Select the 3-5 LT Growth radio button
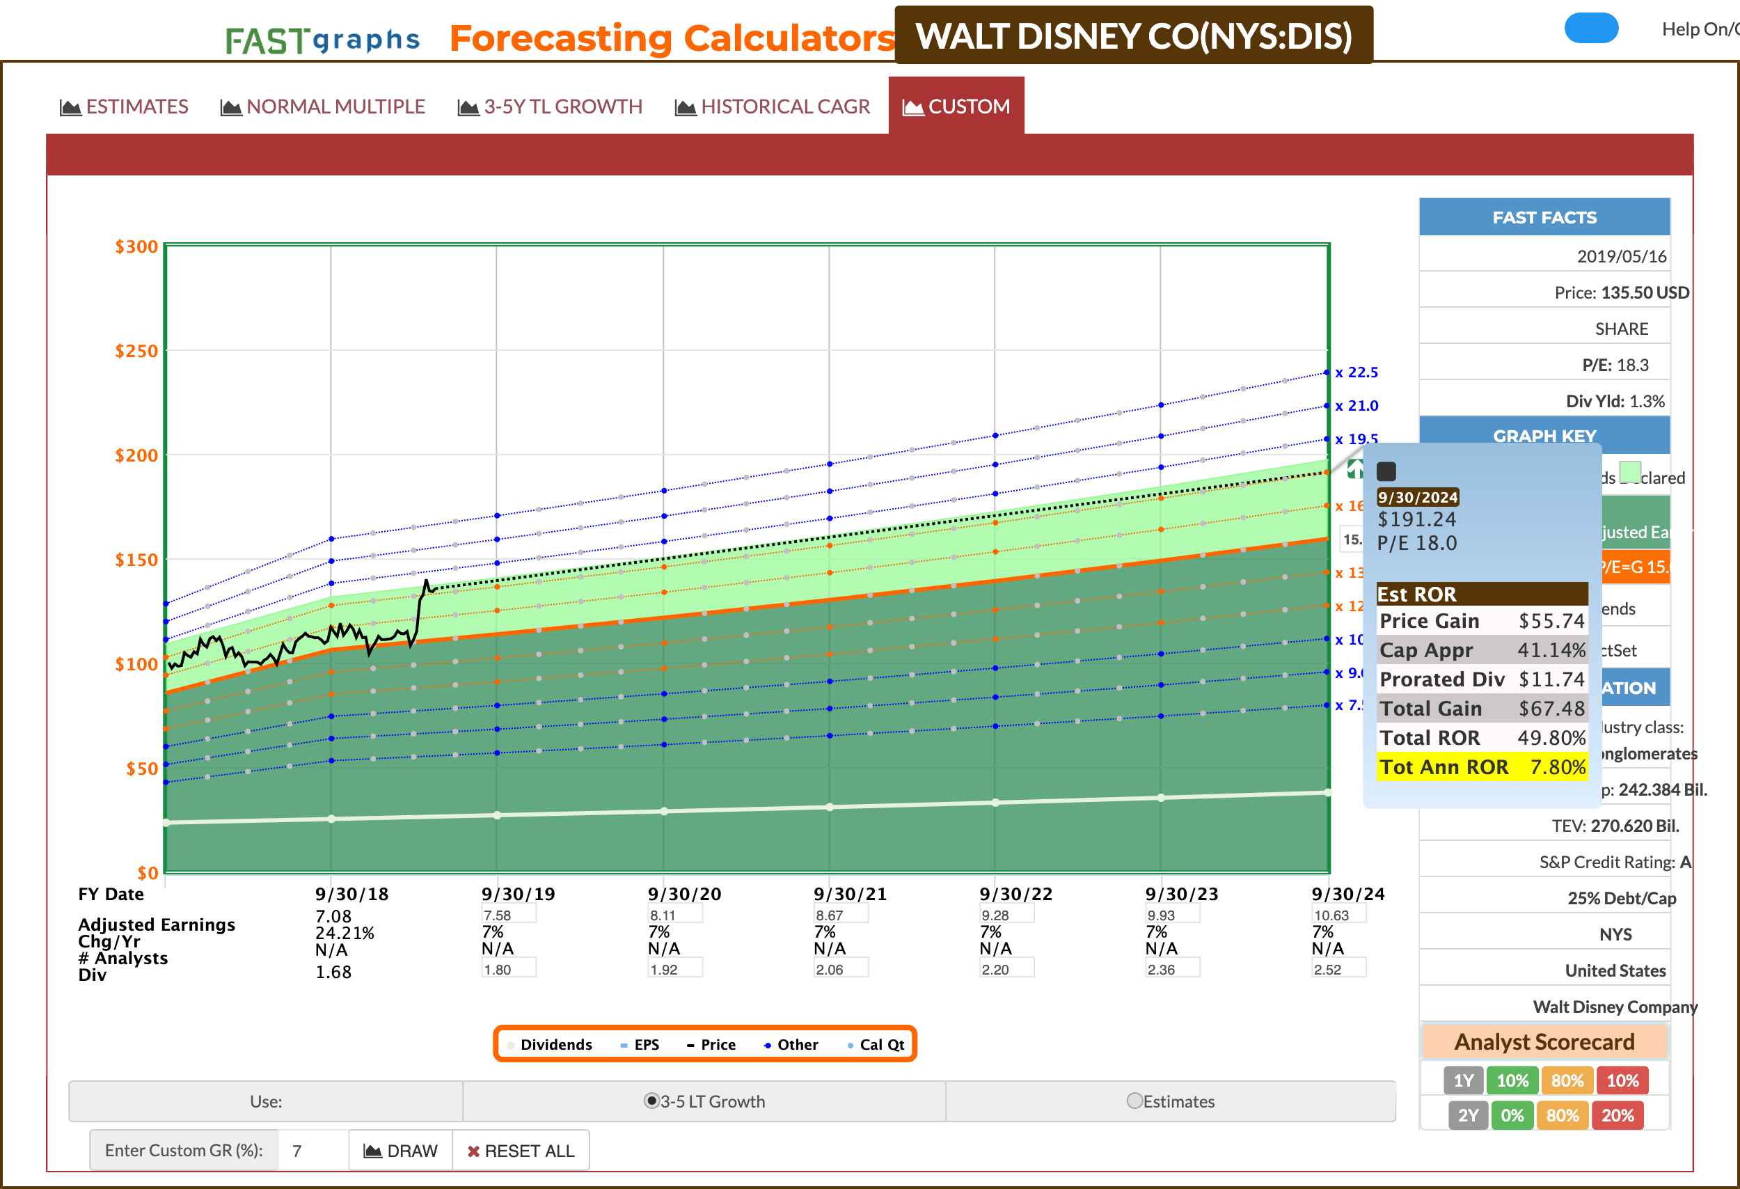This screenshot has height=1189, width=1740. [651, 1101]
